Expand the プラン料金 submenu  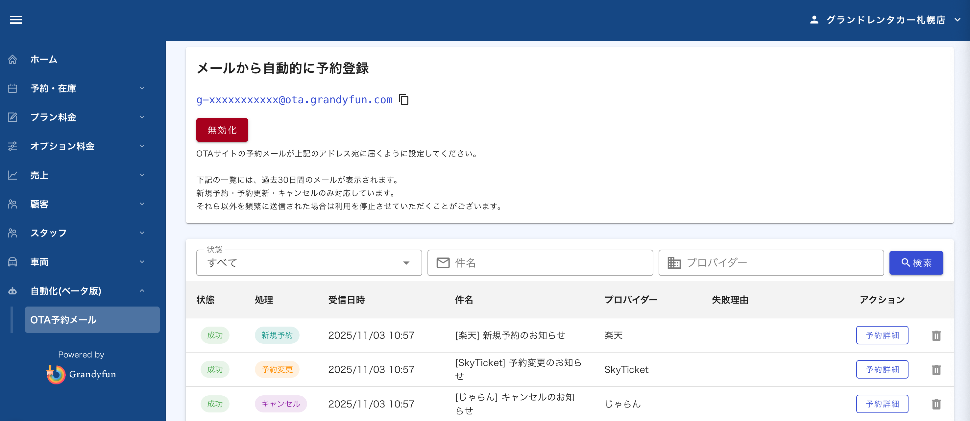tap(142, 117)
